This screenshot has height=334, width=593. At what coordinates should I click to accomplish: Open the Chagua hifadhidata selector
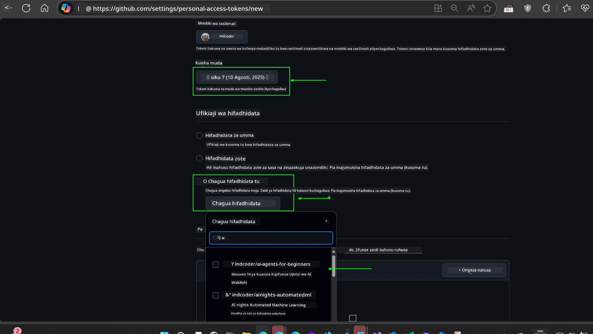click(242, 203)
